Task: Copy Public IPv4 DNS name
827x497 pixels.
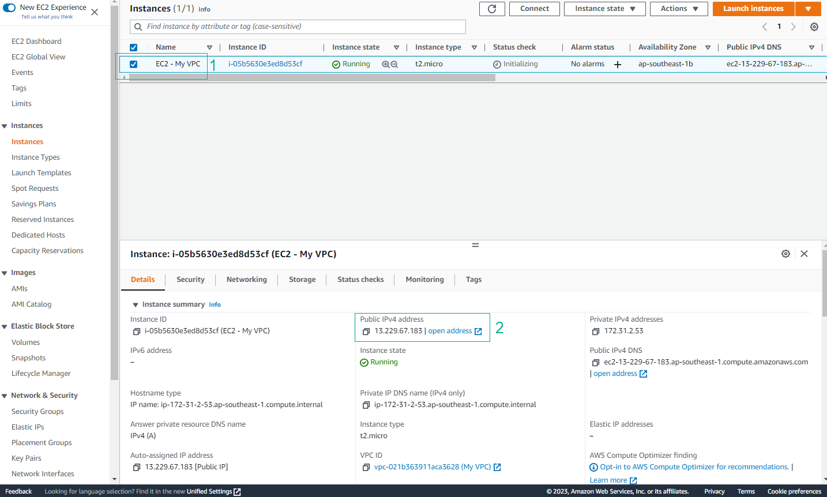Action: [596, 363]
